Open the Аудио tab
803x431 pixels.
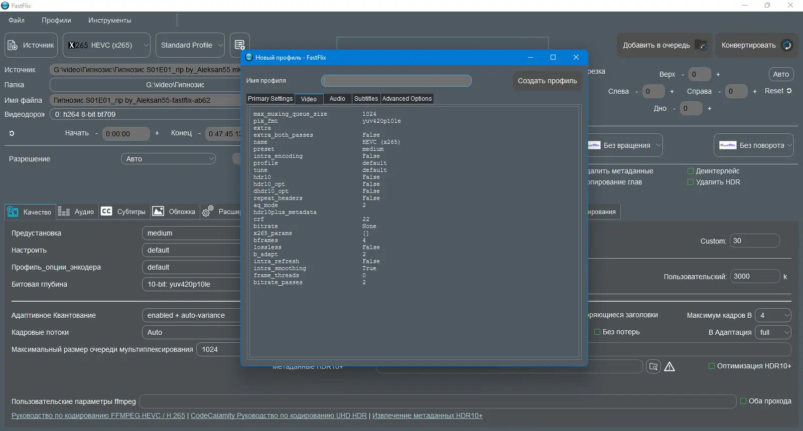(x=76, y=211)
